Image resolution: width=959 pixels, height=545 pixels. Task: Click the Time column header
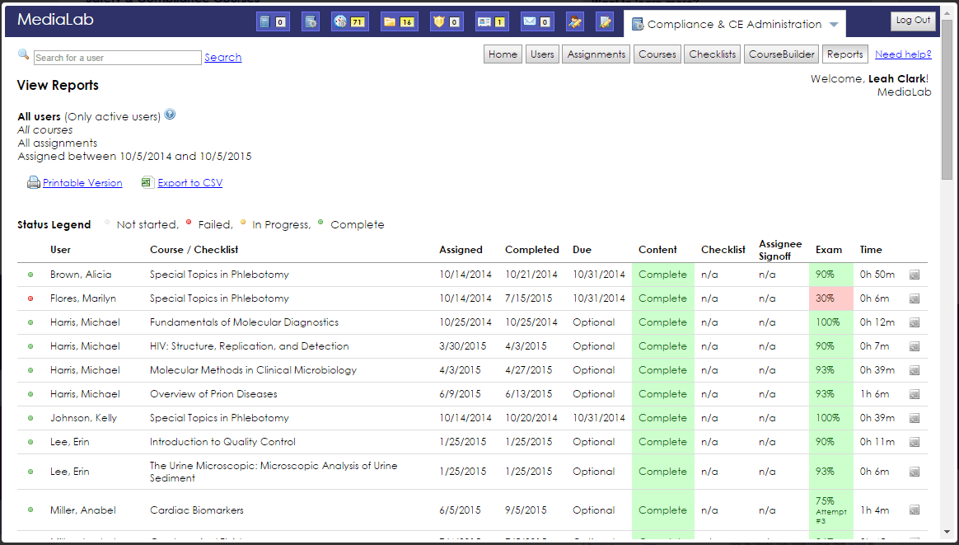click(871, 250)
